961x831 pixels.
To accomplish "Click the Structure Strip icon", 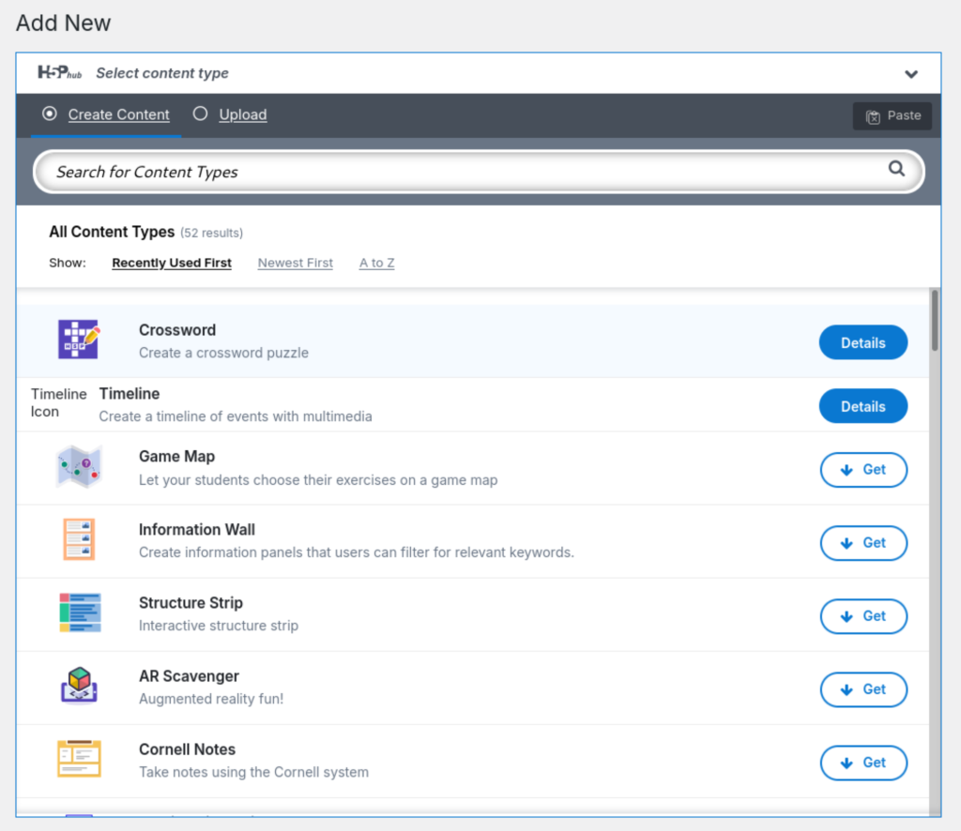I will pyautogui.click(x=79, y=613).
